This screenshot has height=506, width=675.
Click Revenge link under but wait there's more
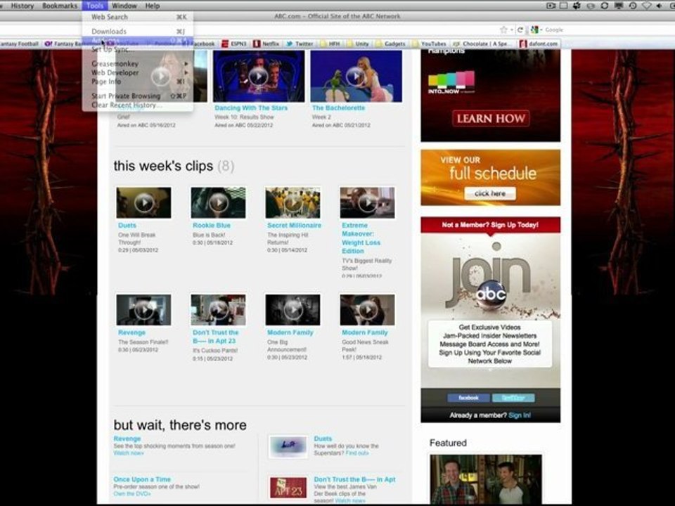[x=127, y=439]
